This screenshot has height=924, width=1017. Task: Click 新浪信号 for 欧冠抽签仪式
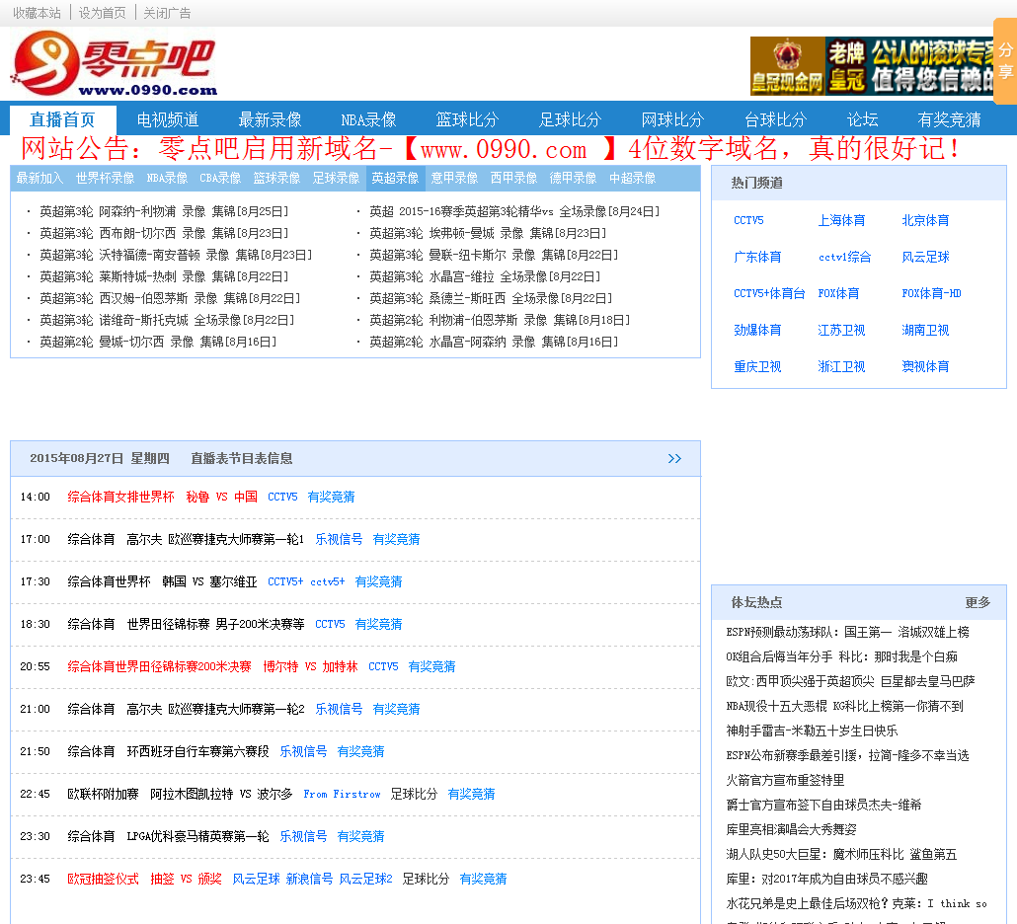click(309, 880)
